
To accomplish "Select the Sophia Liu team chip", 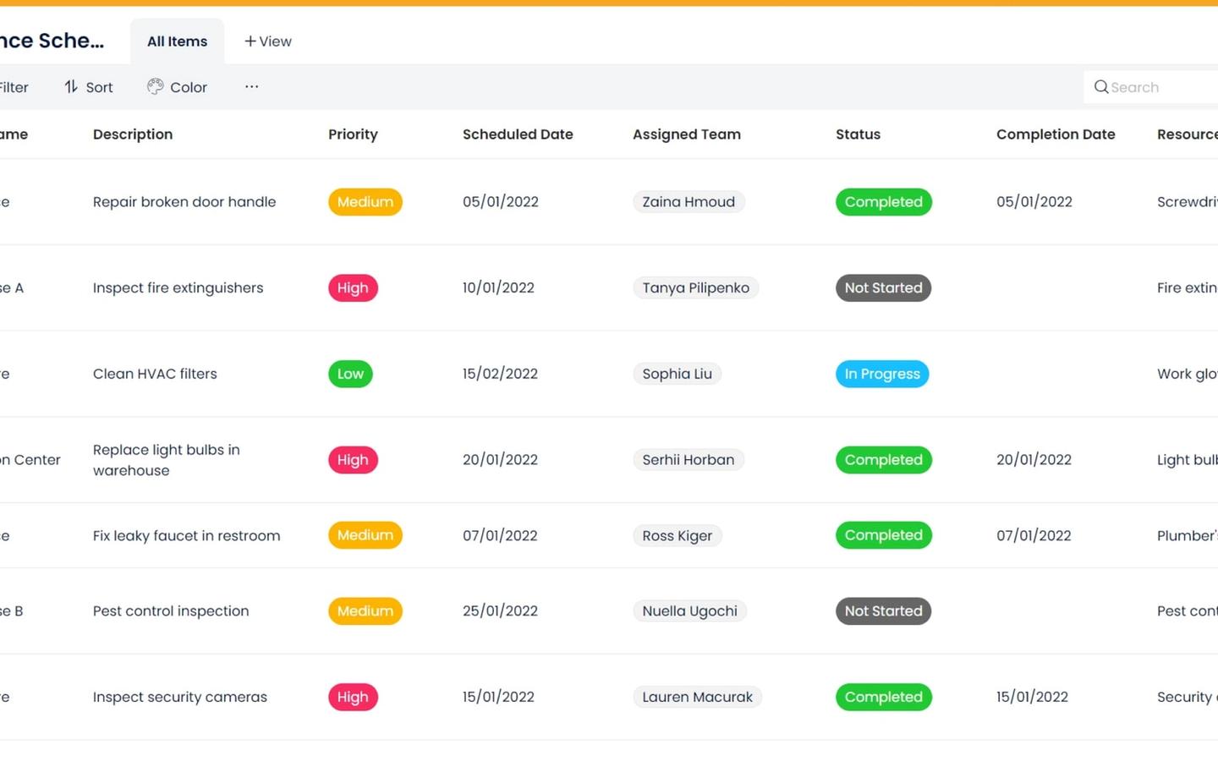I will coord(677,374).
